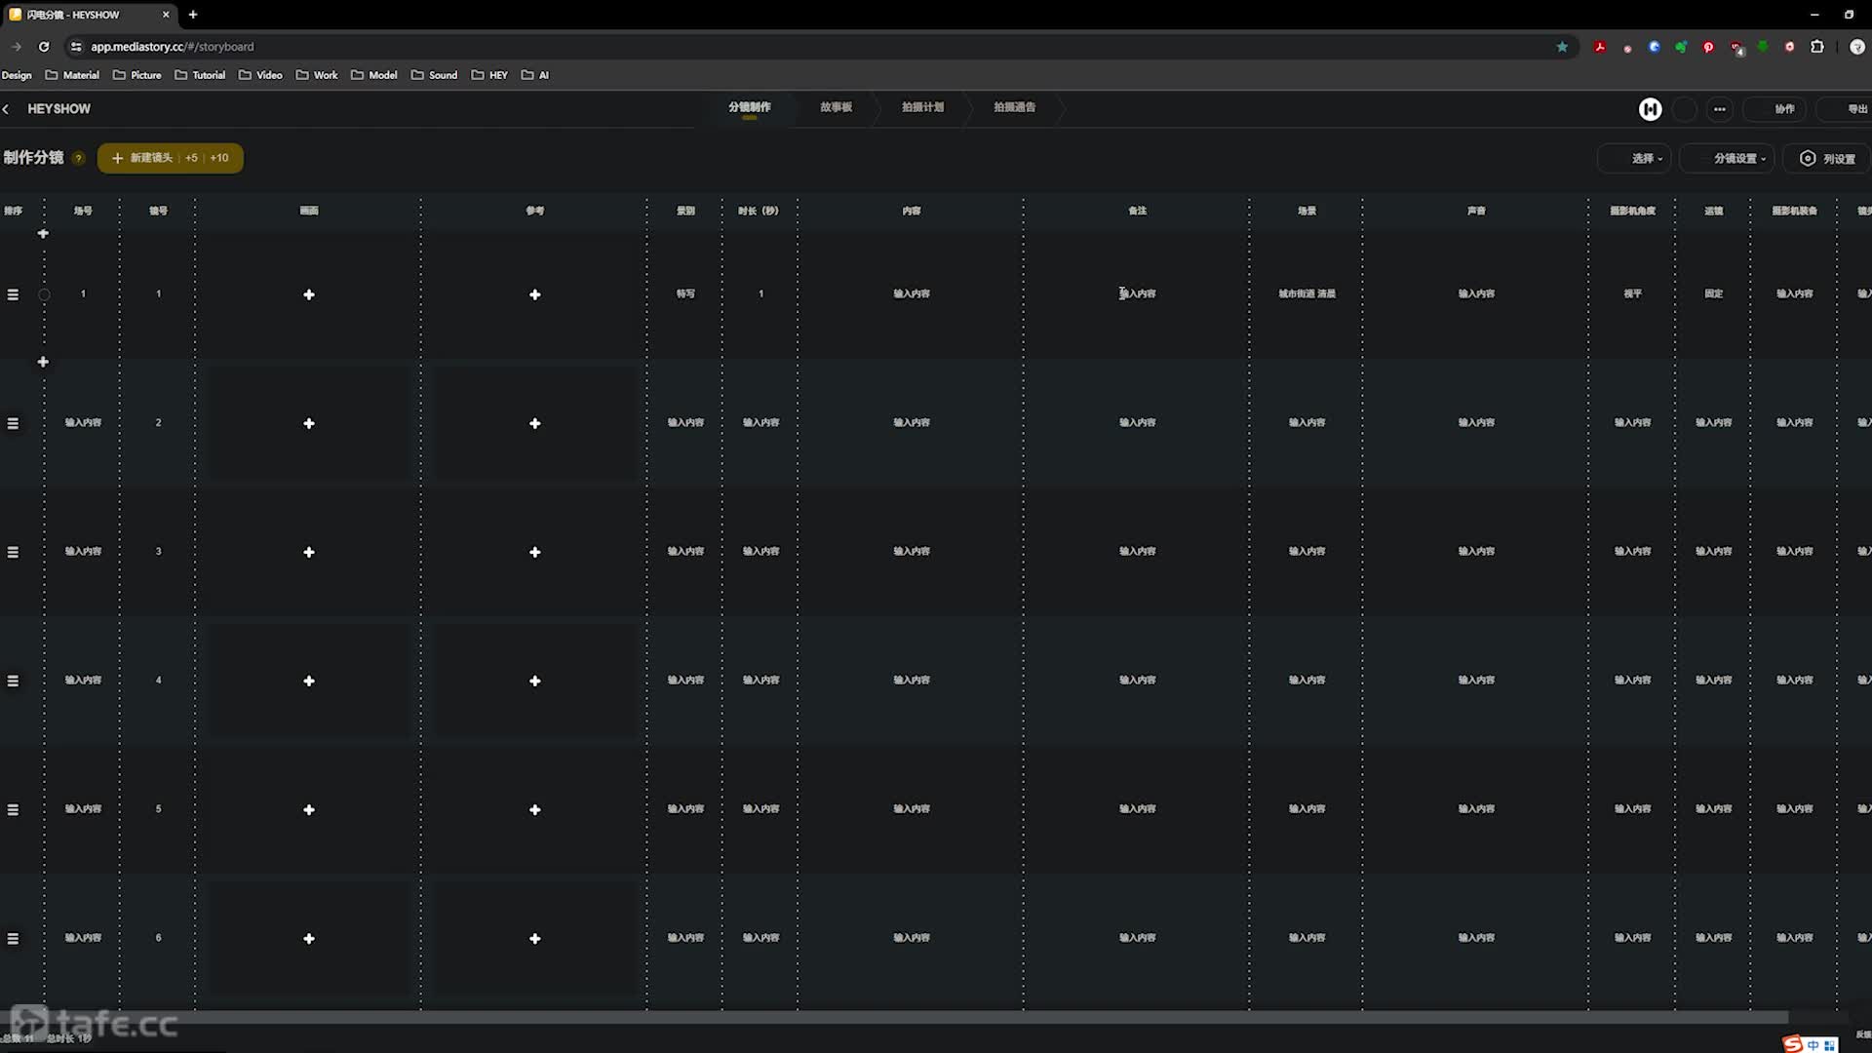
Task: Add an image to shot 4 画面 cell
Action: [x=309, y=681]
